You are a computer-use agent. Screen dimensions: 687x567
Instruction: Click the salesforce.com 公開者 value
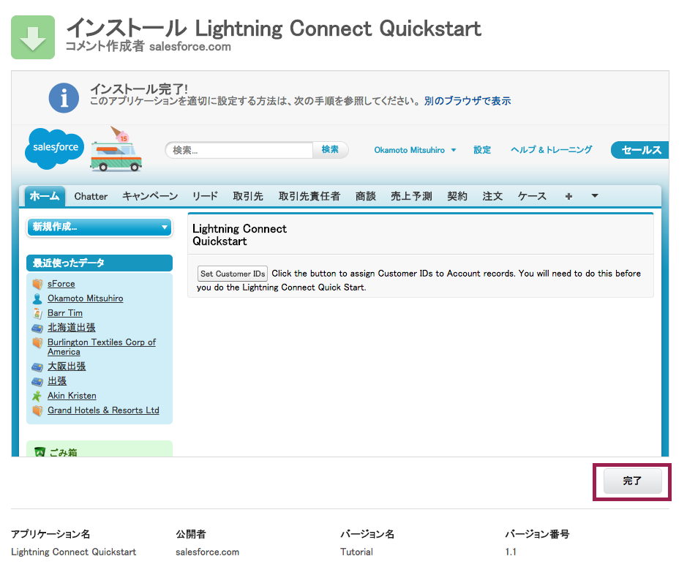207,552
